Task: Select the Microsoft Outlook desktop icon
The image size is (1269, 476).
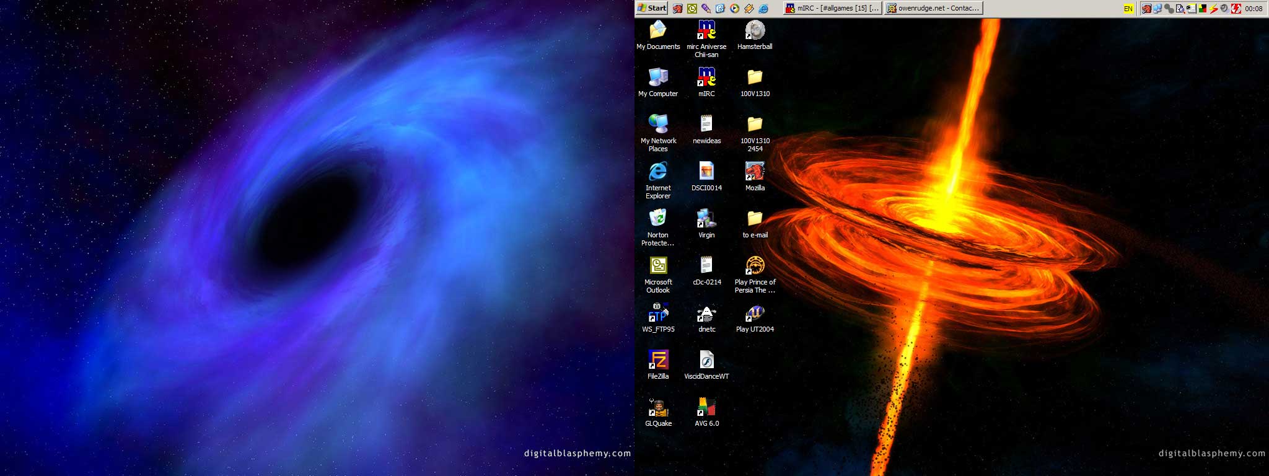Action: pos(658,266)
